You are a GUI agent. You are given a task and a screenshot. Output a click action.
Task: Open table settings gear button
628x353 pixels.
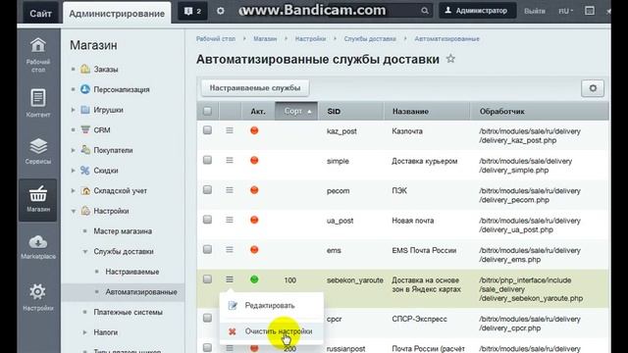tap(593, 88)
